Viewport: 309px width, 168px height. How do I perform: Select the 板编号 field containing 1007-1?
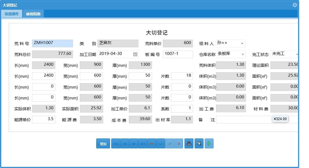177,54
